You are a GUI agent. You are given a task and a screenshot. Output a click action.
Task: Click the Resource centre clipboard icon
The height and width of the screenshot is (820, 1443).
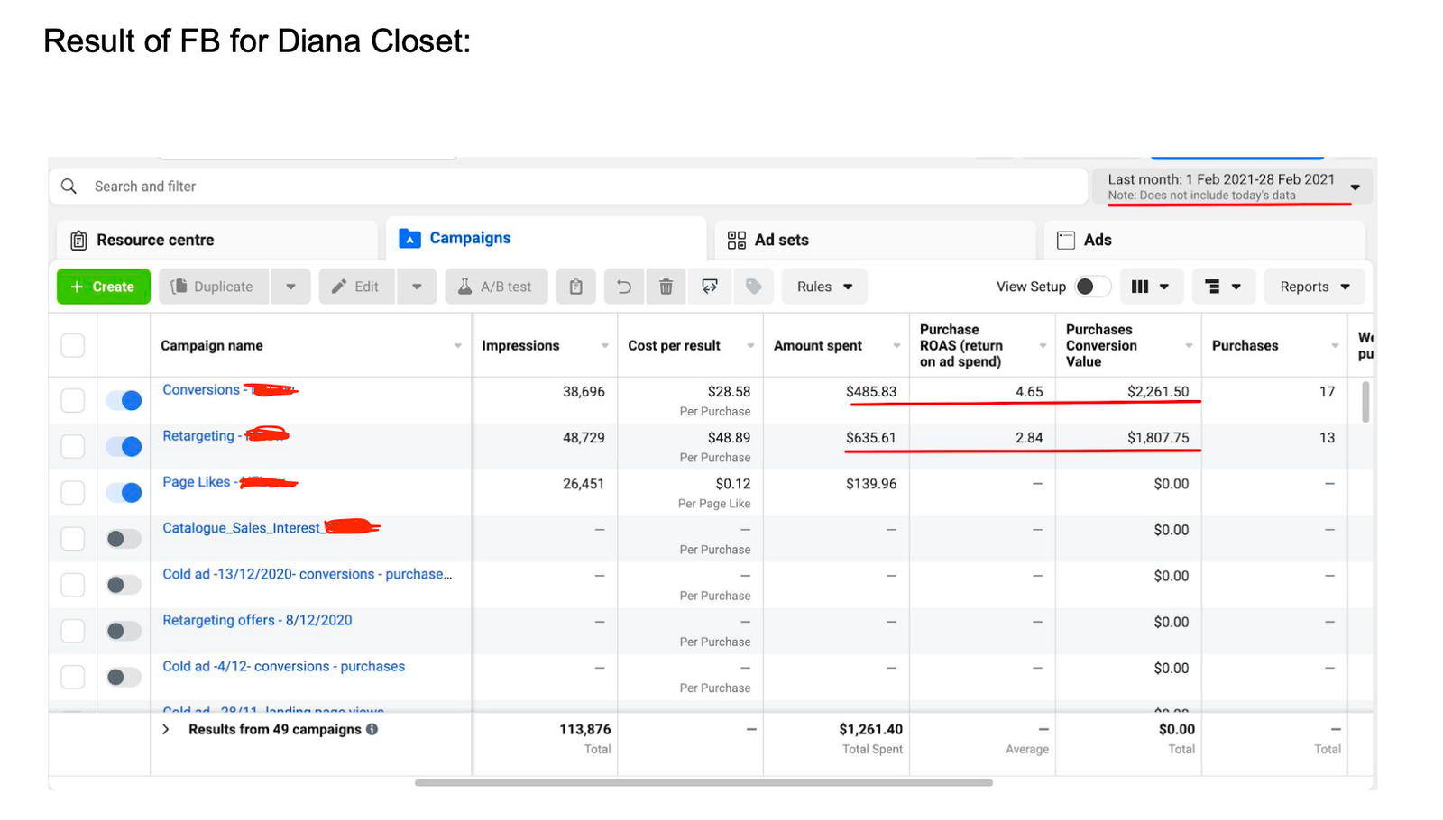click(x=78, y=240)
